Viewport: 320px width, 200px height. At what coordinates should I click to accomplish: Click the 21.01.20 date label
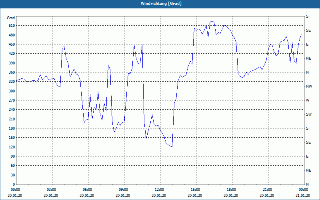[303, 196]
